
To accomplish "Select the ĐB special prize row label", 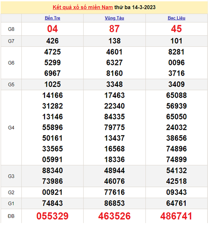I will (11, 216).
